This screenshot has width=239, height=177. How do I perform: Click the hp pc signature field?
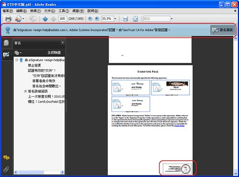171,88
